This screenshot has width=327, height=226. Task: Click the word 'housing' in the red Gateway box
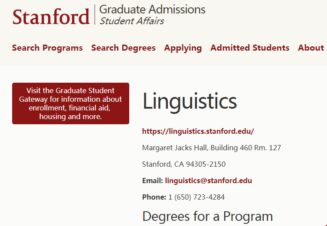[x=52, y=116]
